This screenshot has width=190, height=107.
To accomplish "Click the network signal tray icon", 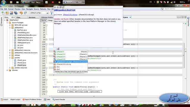I will [171, 2].
